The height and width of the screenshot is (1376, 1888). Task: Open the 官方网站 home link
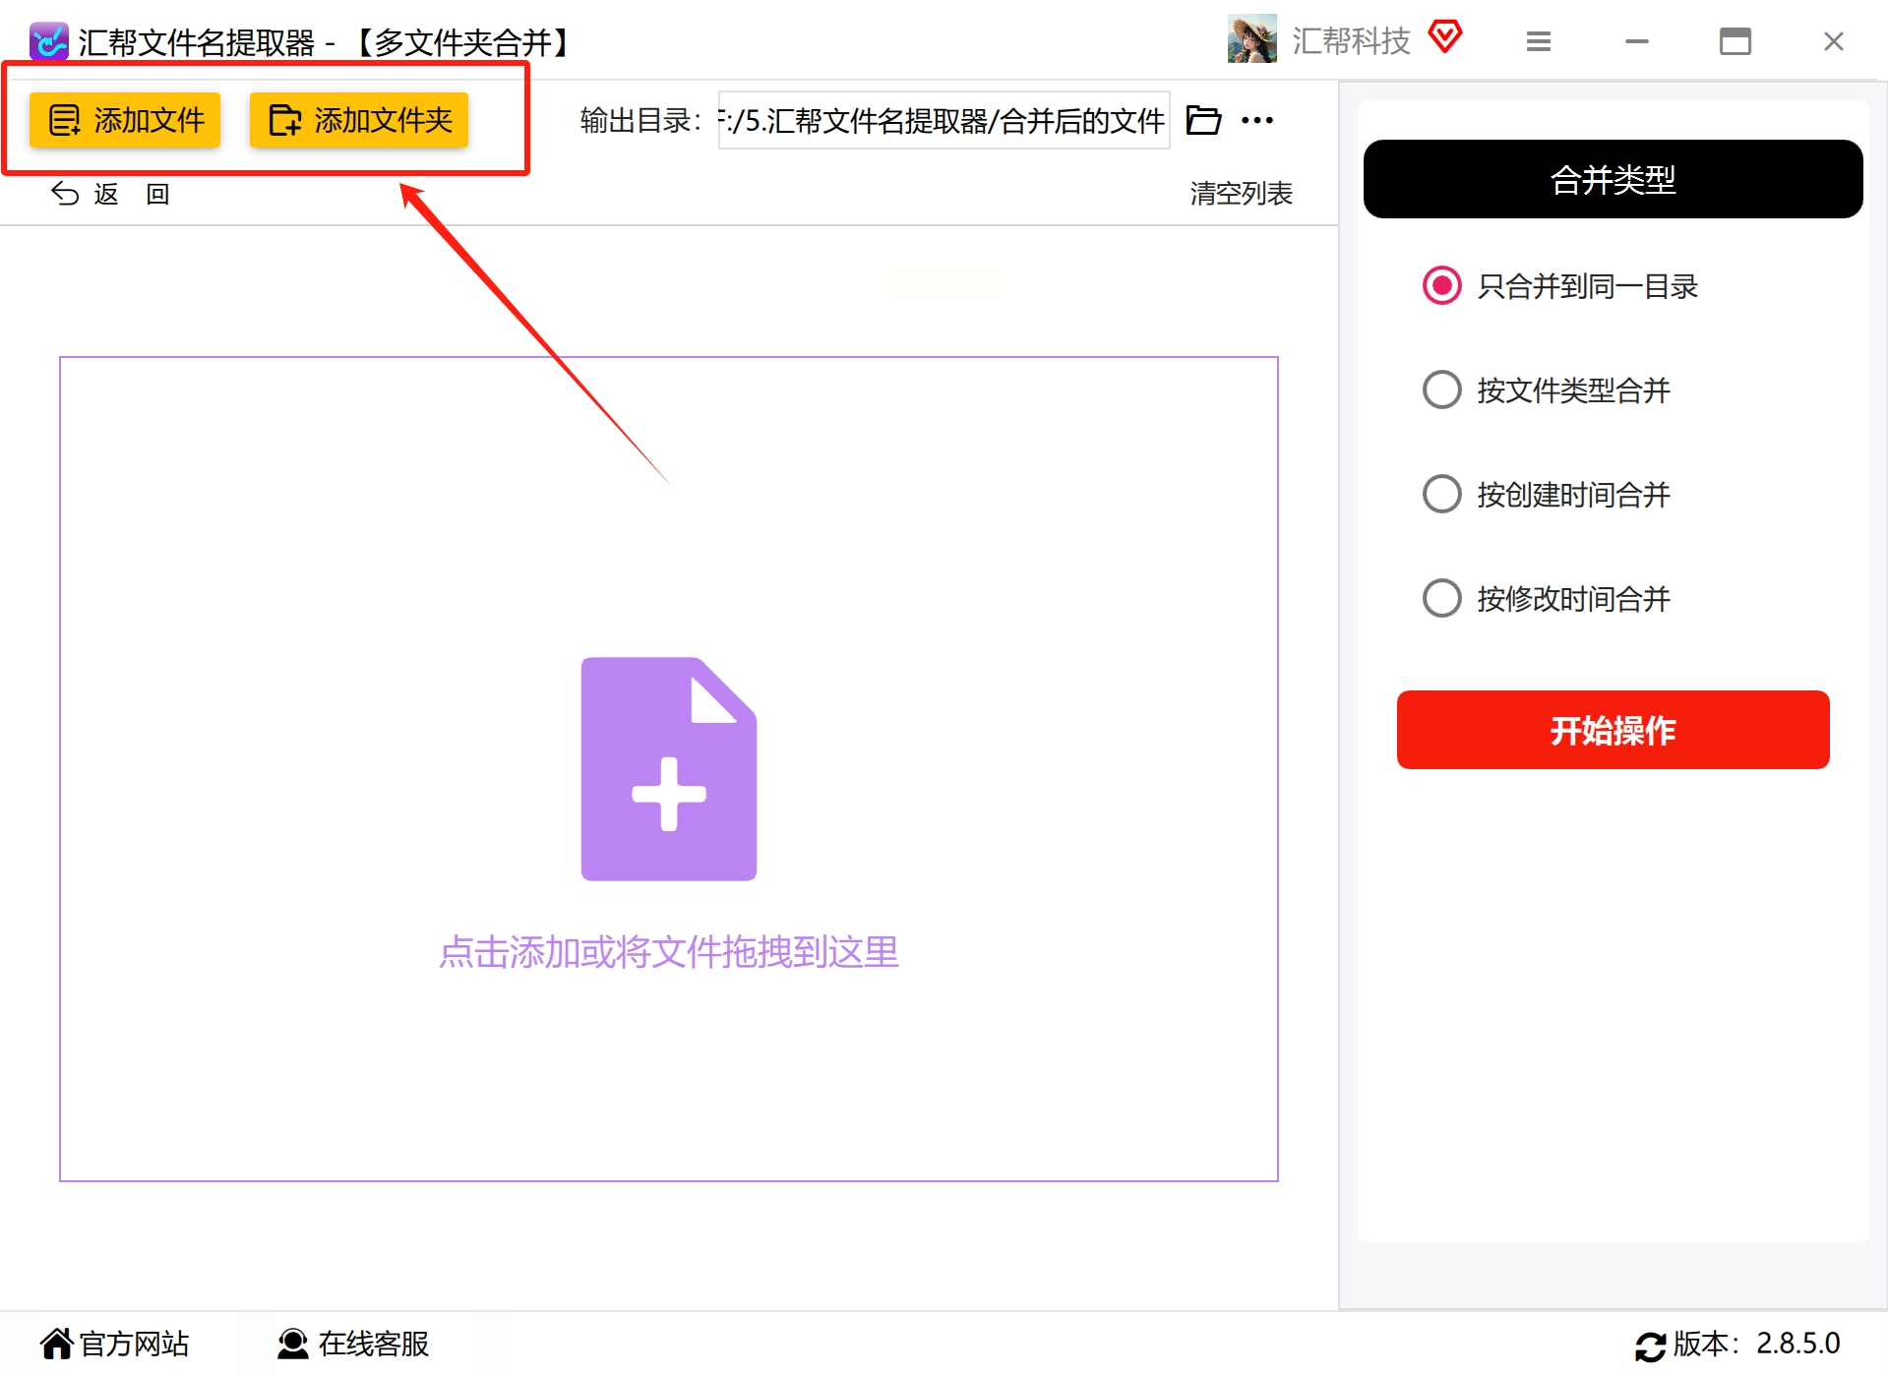coord(115,1344)
